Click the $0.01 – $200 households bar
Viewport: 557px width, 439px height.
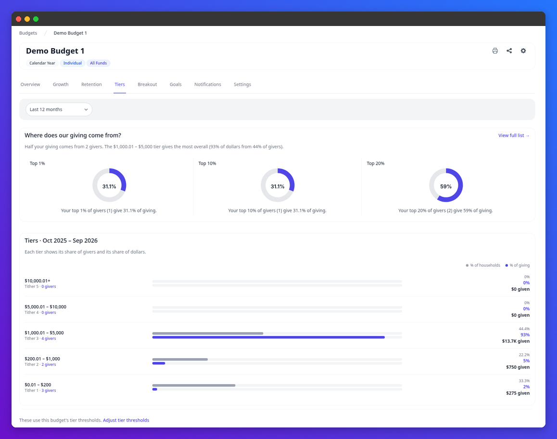coord(194,385)
